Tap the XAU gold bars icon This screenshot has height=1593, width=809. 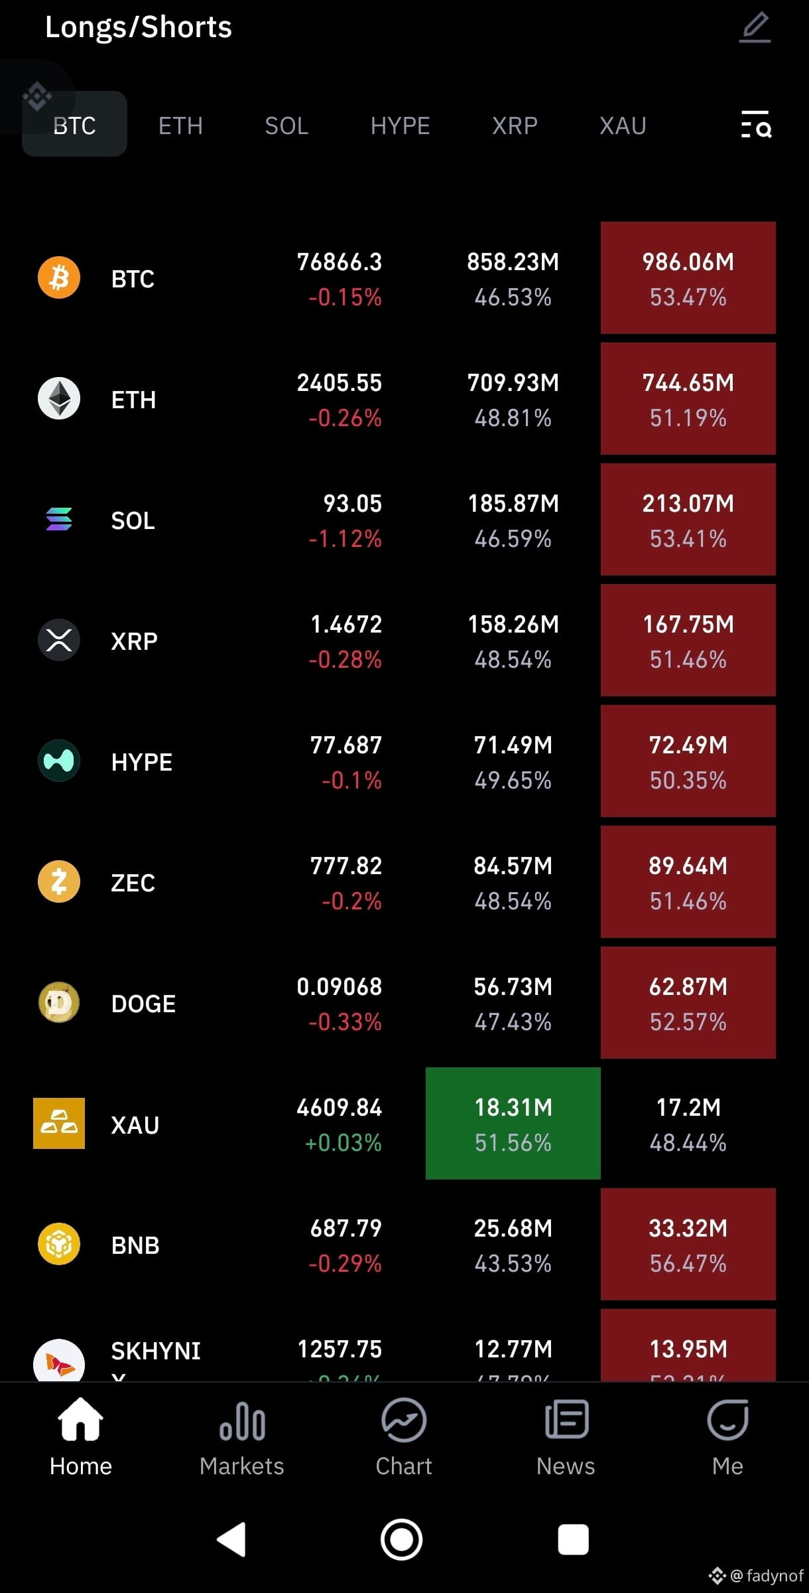point(59,1123)
